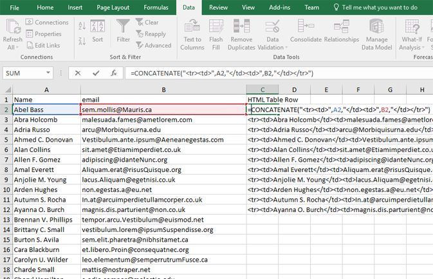Select the Ahmed C. Donovan cell
The width and height of the screenshot is (433, 279).
point(46,140)
